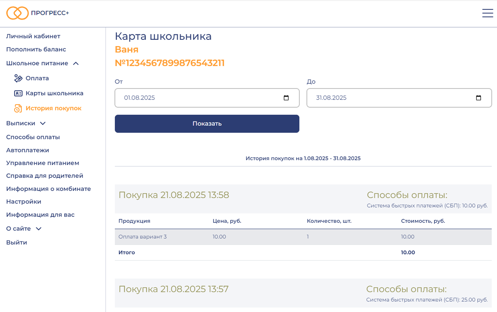Expand the О сайте submenu
This screenshot has height=312, width=497.
click(x=39, y=229)
